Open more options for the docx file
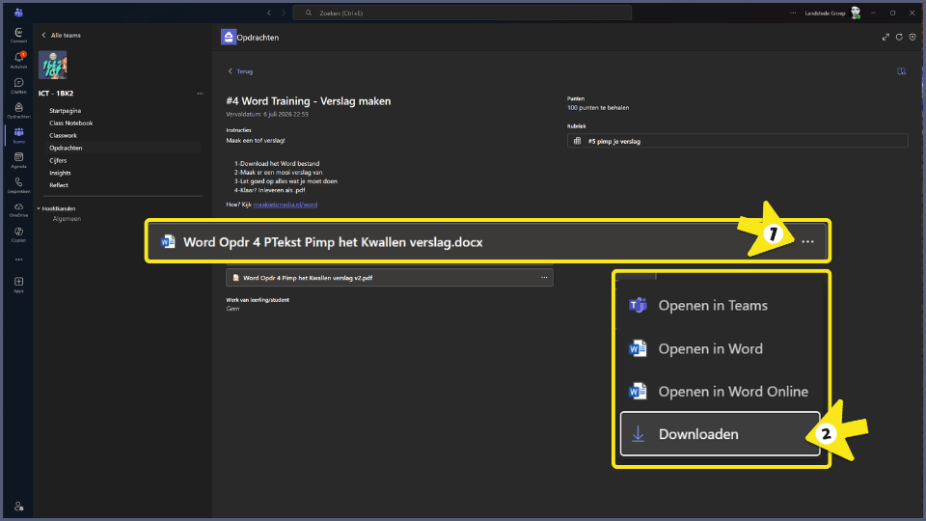Image resolution: width=926 pixels, height=521 pixels. pos(807,241)
